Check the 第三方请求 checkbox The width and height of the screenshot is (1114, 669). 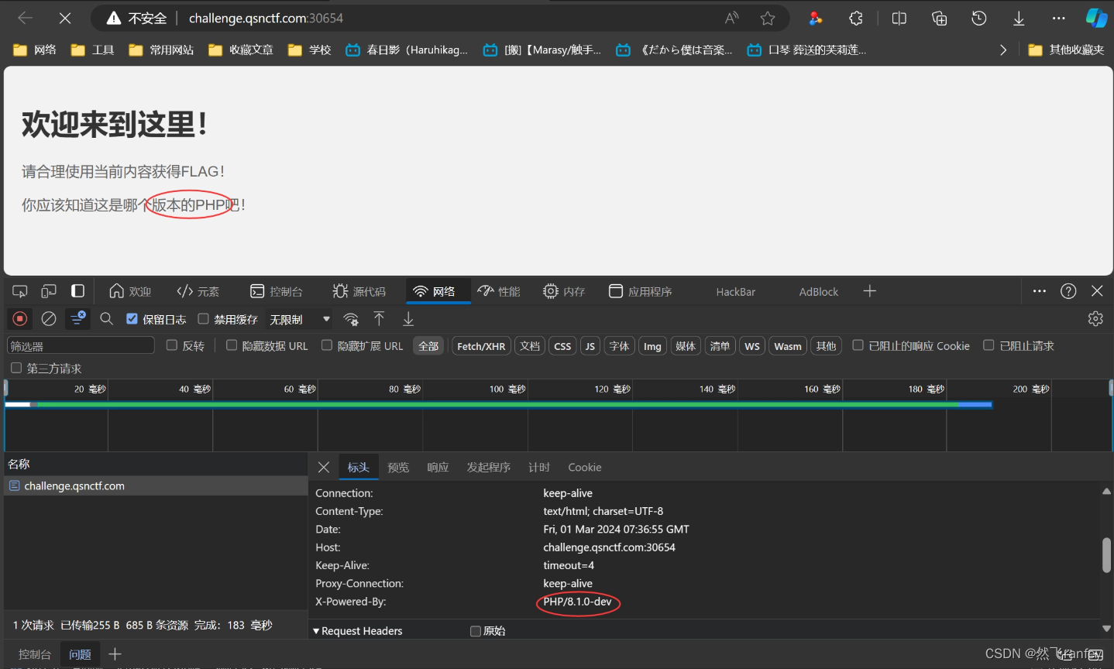[16, 368]
